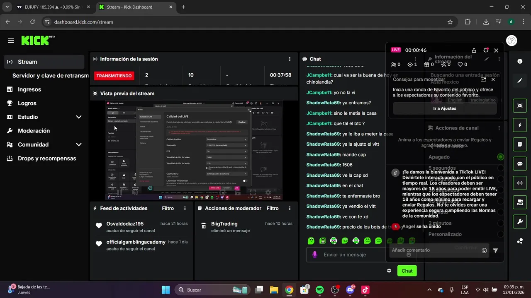Click the purple microphone in message box
Screen dimensions: 531x298
(315, 255)
